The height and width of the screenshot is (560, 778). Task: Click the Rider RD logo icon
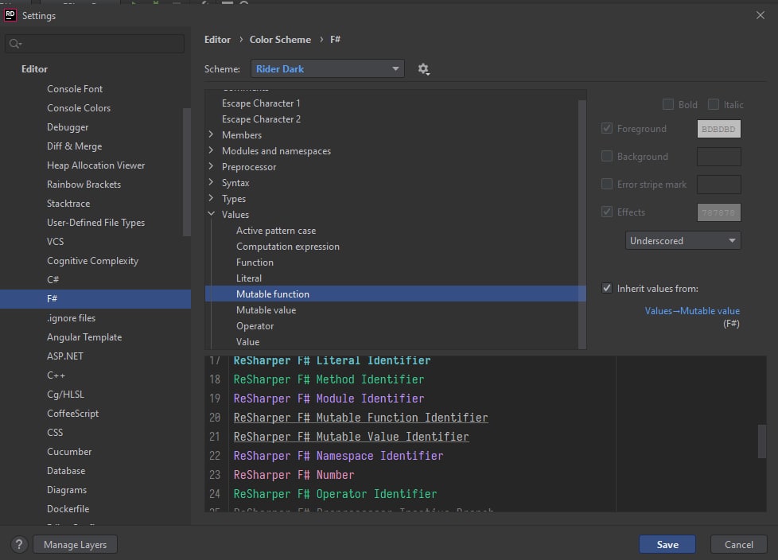(x=10, y=15)
